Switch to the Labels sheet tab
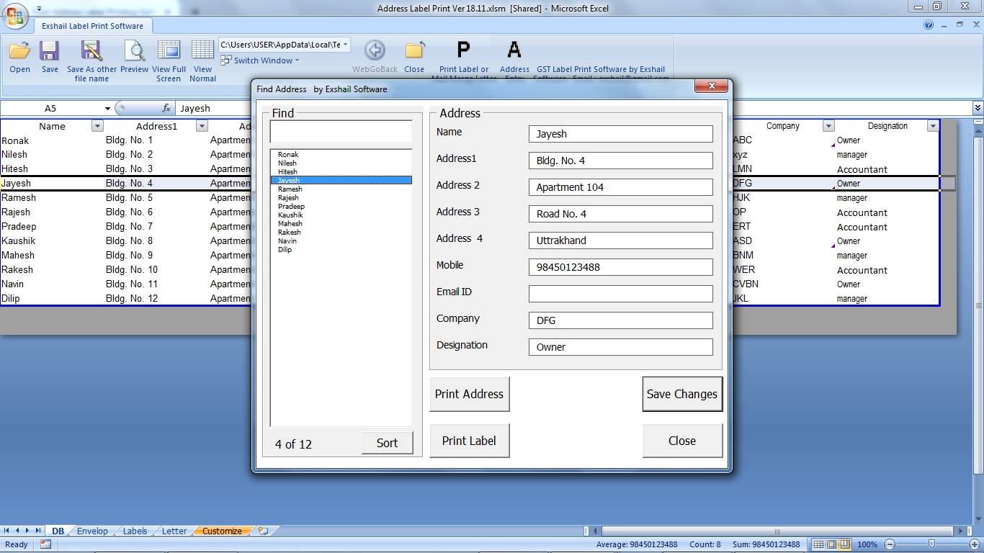984x553 pixels. point(135,531)
